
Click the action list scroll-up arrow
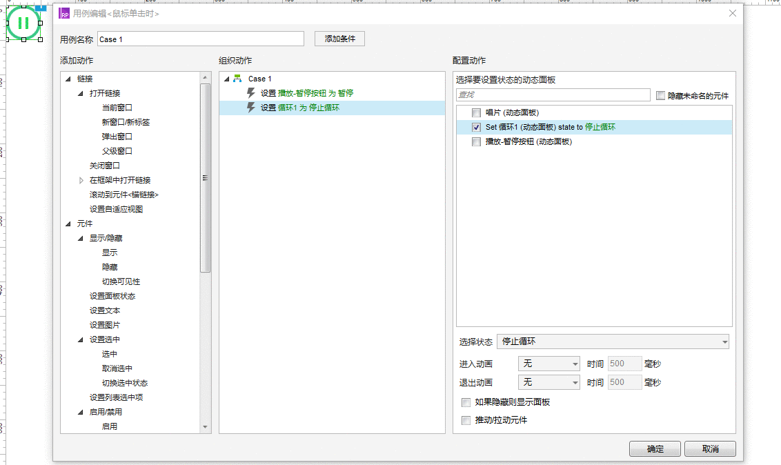pyautogui.click(x=205, y=78)
